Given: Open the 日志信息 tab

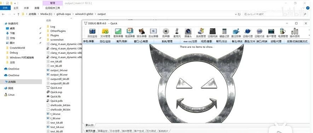Looking at the screenshot, I should coord(115,131).
